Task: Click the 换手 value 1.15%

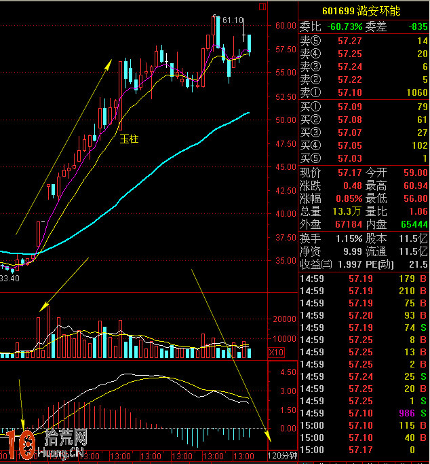Action: click(349, 238)
